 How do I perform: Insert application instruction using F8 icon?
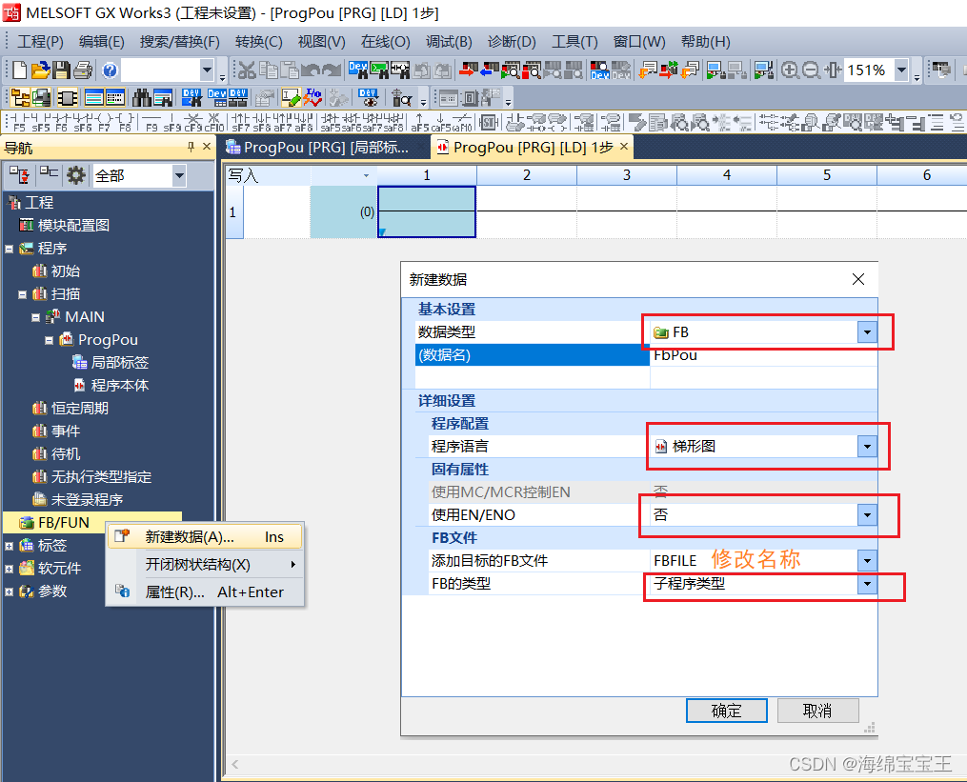(x=125, y=122)
